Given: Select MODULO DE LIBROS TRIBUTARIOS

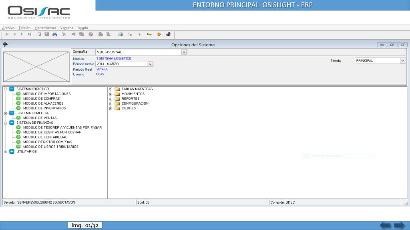Looking at the screenshot, I should click(51, 147).
